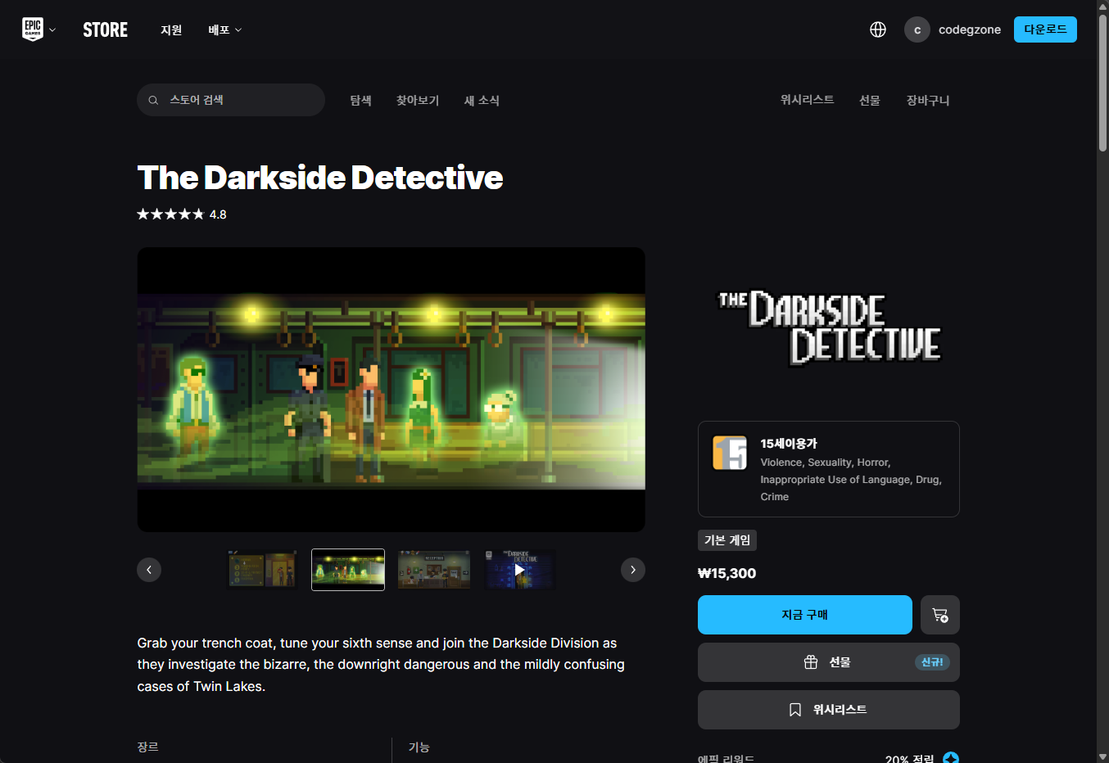Open the codegzone account avatar

coord(917,29)
